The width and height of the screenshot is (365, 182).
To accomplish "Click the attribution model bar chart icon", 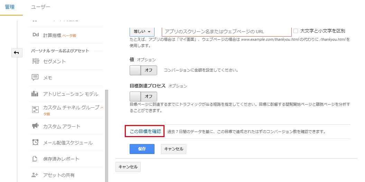I will pyautogui.click(x=35, y=94).
